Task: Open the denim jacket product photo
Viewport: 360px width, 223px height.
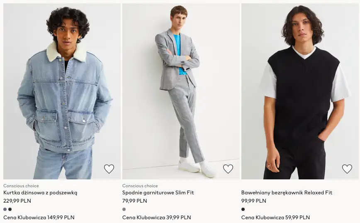Action: pyautogui.click(x=62, y=91)
